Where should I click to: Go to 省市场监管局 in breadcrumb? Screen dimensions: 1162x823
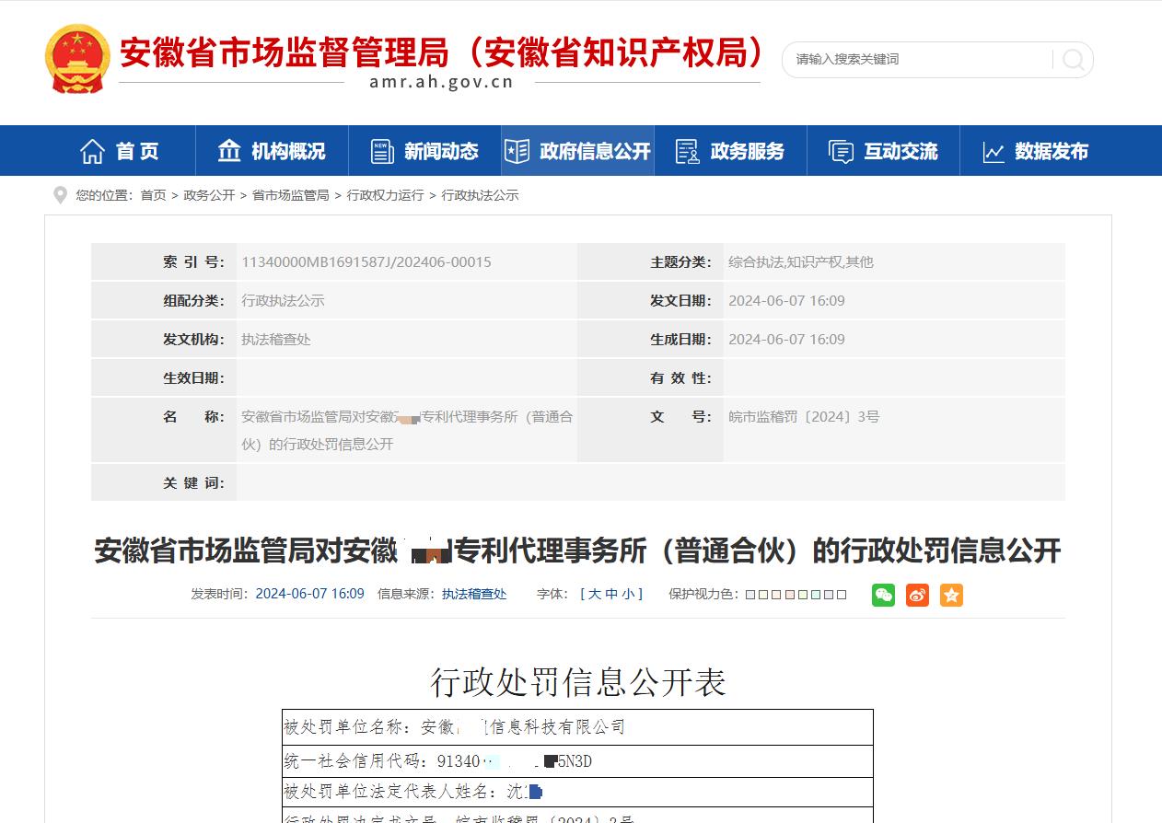click(x=290, y=195)
